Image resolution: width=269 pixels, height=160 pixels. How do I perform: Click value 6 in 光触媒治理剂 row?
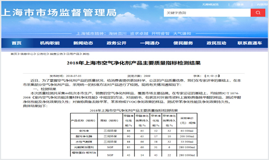coord(169,147)
